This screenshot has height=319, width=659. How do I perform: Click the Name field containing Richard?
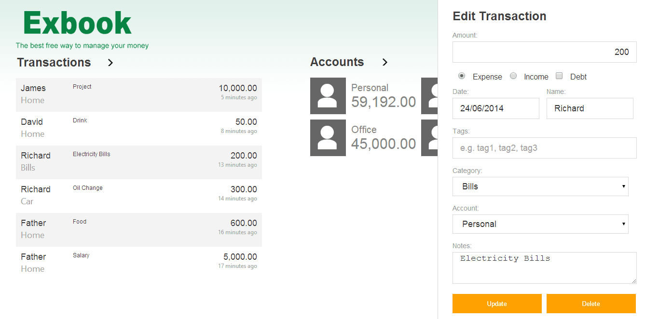click(590, 108)
